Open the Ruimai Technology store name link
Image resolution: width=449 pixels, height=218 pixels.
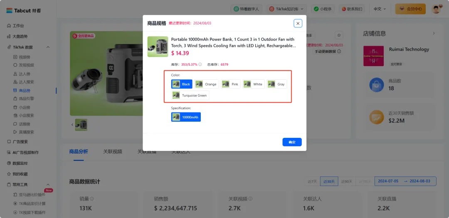point(409,49)
